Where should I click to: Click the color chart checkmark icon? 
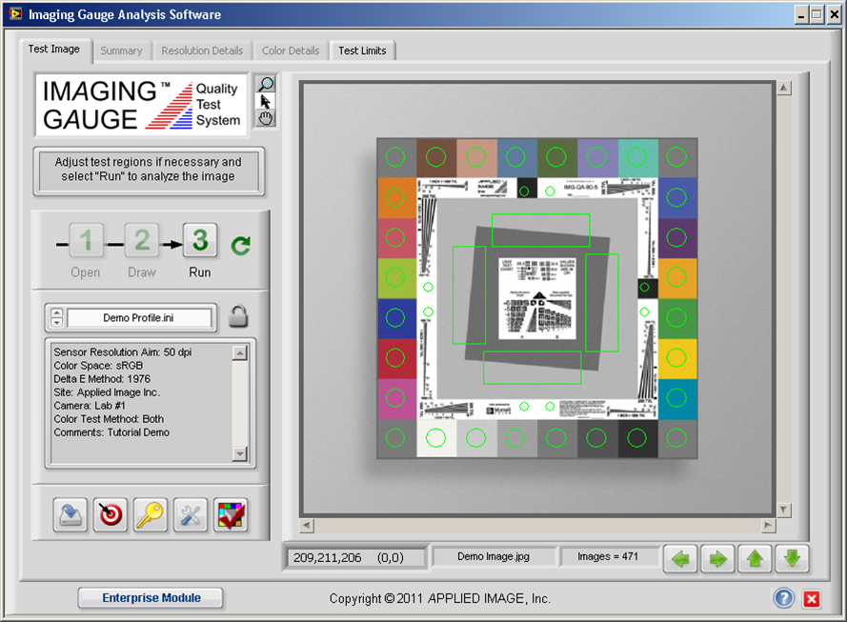pos(231,514)
